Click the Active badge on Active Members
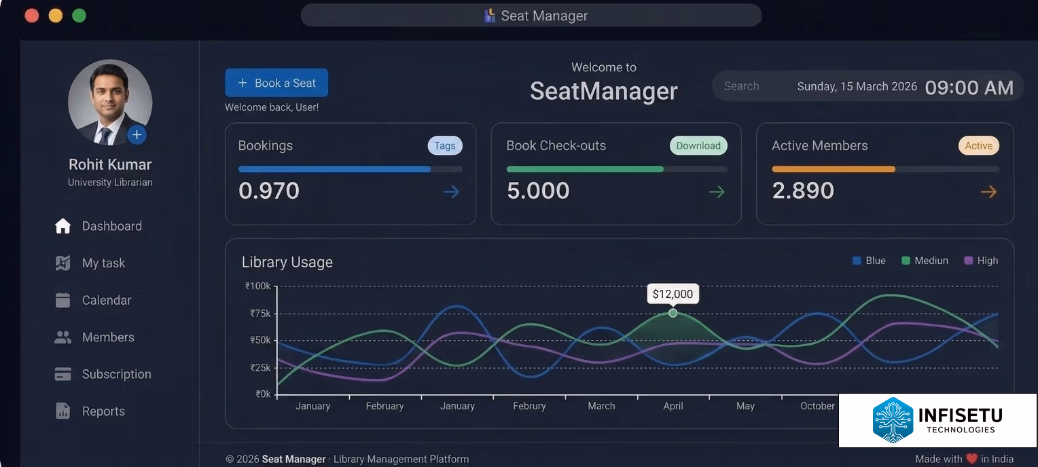The height and width of the screenshot is (467, 1038). click(x=979, y=146)
